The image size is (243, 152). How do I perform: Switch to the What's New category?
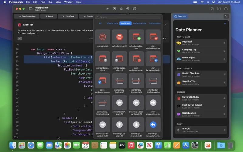click(x=112, y=23)
